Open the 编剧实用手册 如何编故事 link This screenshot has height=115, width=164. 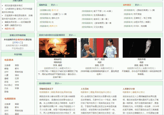[18, 22]
